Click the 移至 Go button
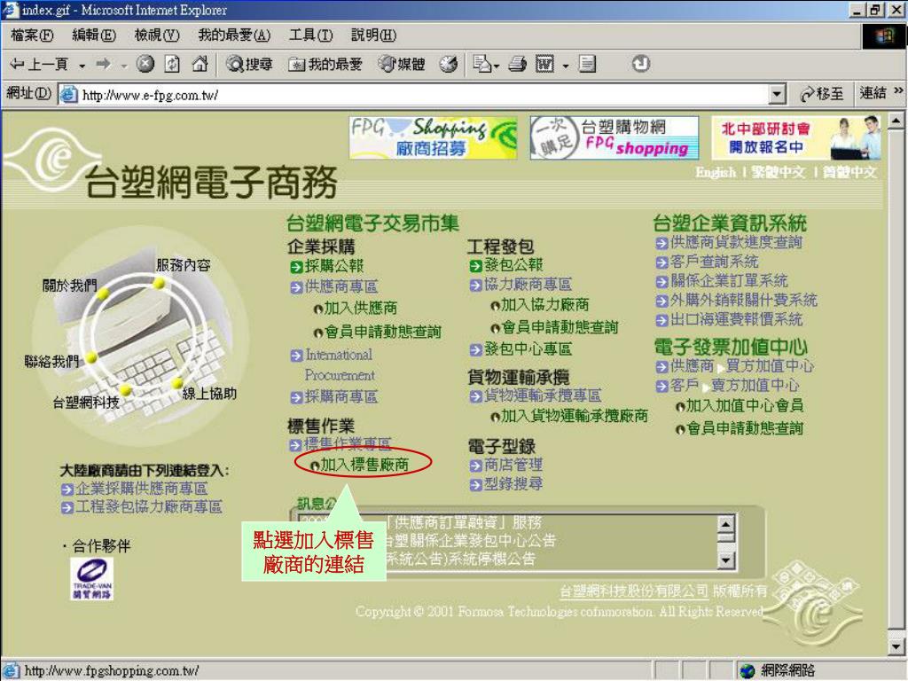The image size is (908, 681). point(821,94)
